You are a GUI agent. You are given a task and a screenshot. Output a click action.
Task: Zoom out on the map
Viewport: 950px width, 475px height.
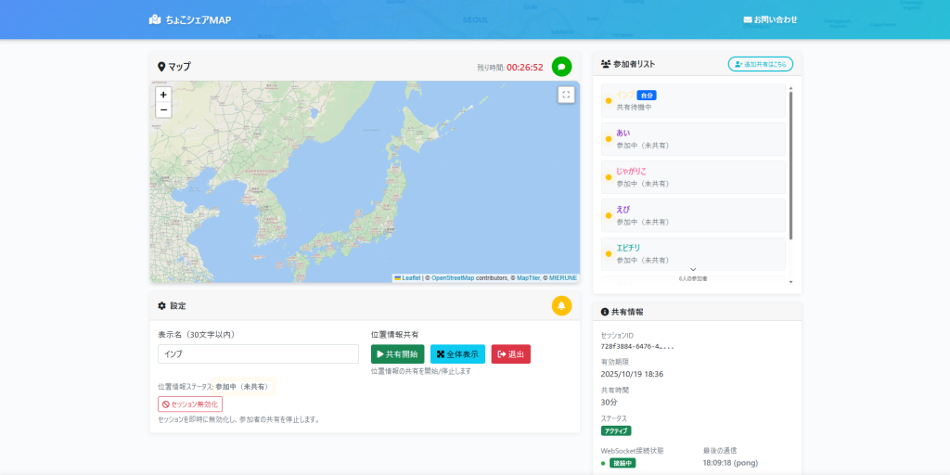(x=163, y=109)
